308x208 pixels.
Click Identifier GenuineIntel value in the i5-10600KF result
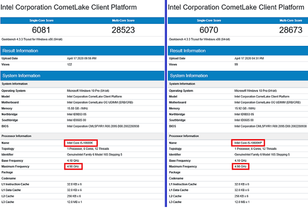(x=262, y=155)
